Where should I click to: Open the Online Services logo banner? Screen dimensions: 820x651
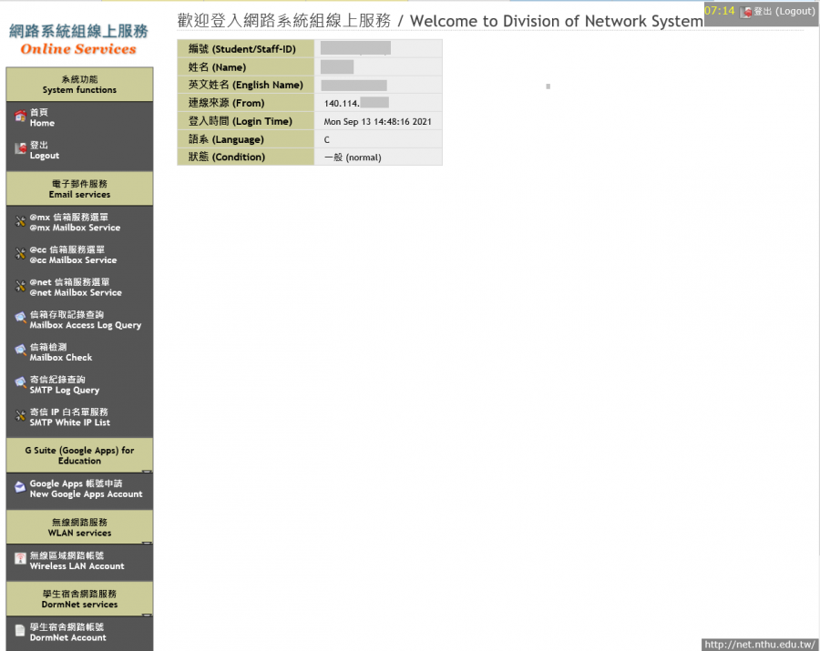[78, 39]
